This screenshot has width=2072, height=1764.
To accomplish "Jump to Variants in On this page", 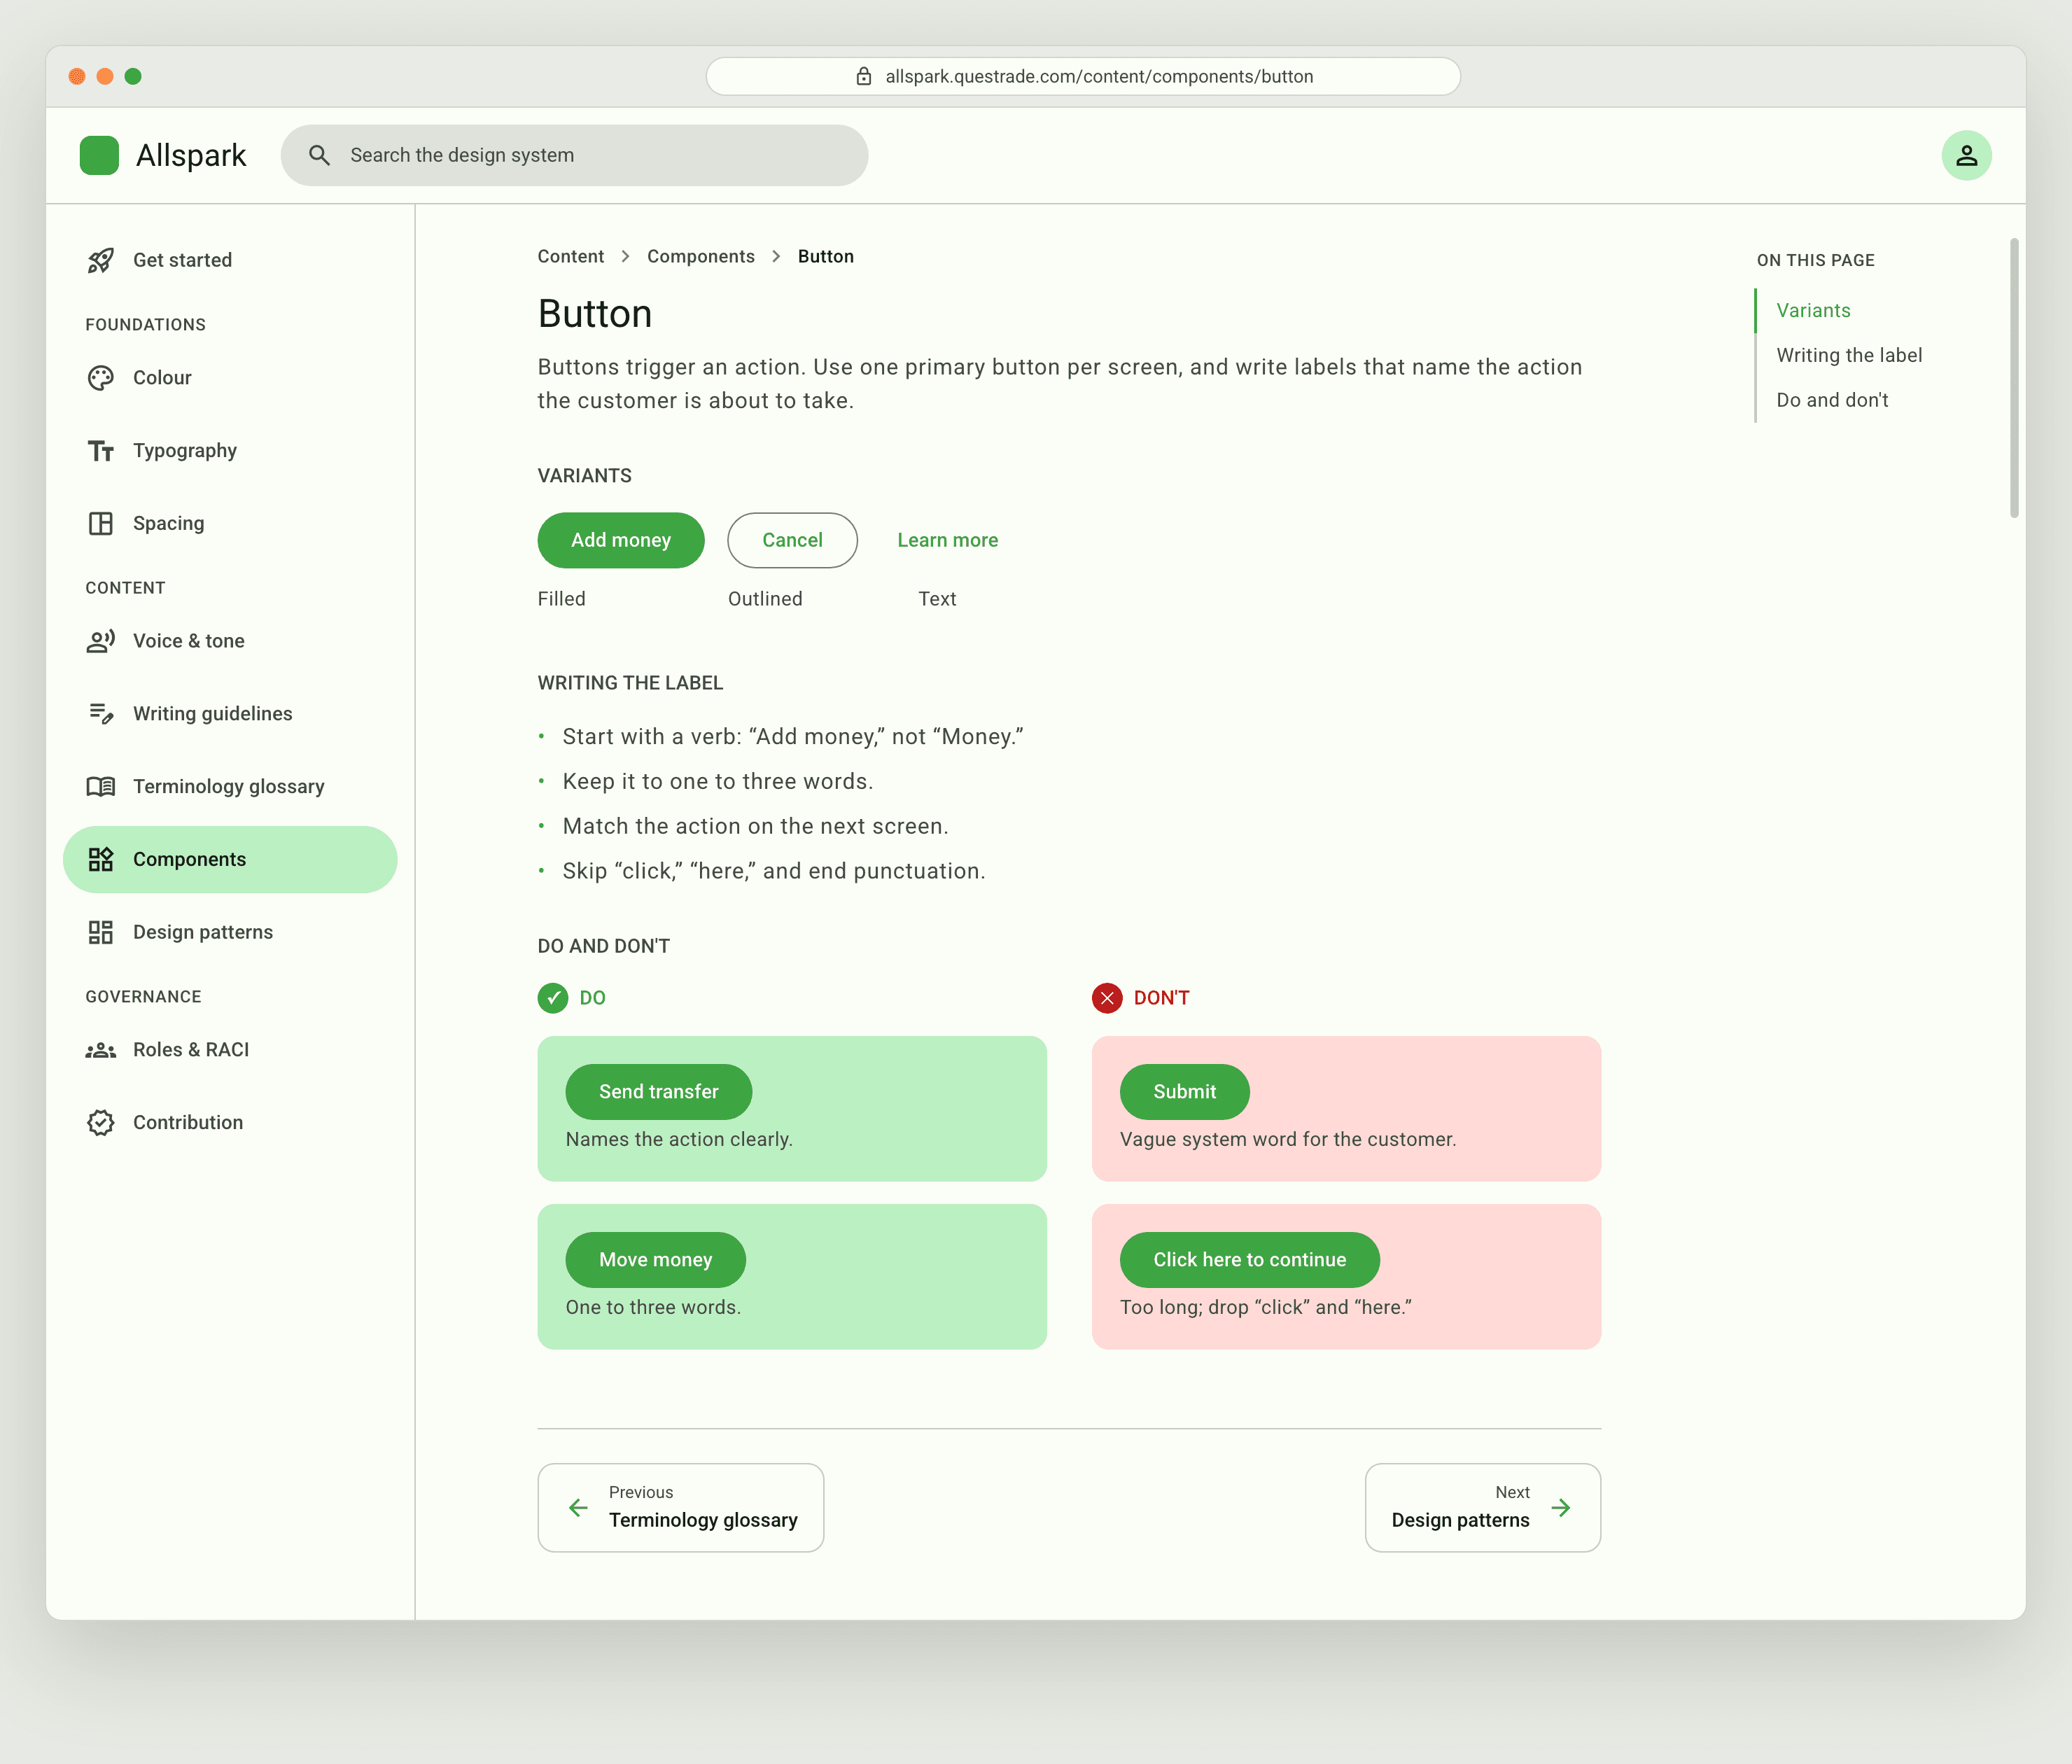I will [x=1813, y=311].
